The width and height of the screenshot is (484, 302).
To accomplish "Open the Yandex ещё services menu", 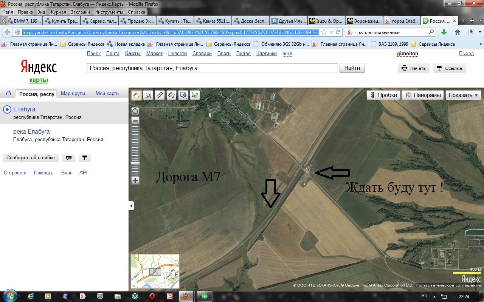I will click(287, 54).
